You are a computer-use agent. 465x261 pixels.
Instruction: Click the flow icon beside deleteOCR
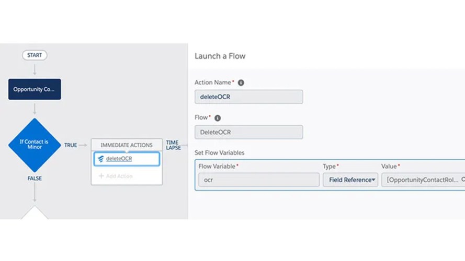[100, 159]
